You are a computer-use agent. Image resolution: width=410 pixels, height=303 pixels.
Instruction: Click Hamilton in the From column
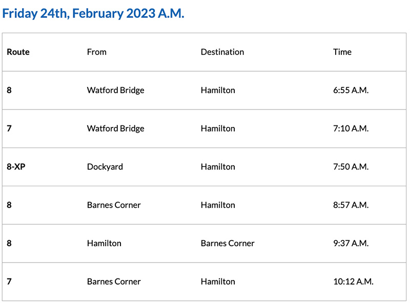pyautogui.click(x=104, y=243)
